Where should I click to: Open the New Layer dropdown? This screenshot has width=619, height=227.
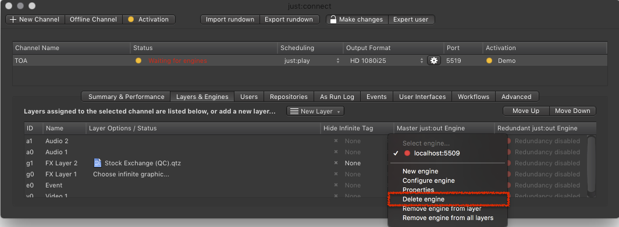pyautogui.click(x=315, y=111)
